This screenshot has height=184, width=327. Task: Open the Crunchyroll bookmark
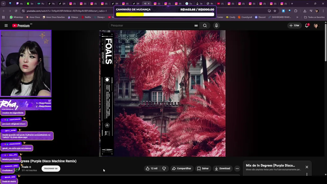245,17
